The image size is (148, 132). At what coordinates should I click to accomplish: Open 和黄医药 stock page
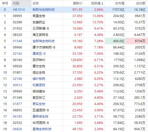click(39, 85)
